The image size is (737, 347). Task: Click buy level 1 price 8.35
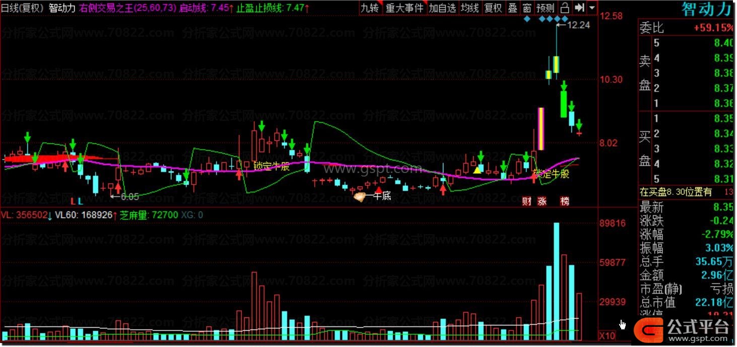pos(723,119)
